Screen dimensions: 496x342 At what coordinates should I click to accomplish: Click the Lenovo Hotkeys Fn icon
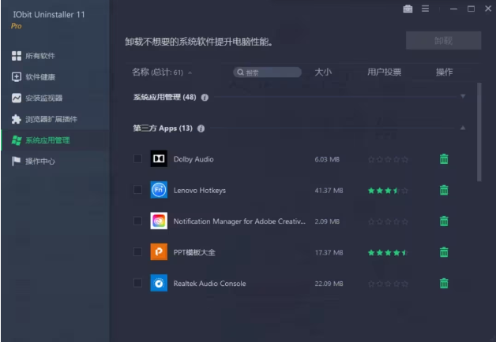159,190
